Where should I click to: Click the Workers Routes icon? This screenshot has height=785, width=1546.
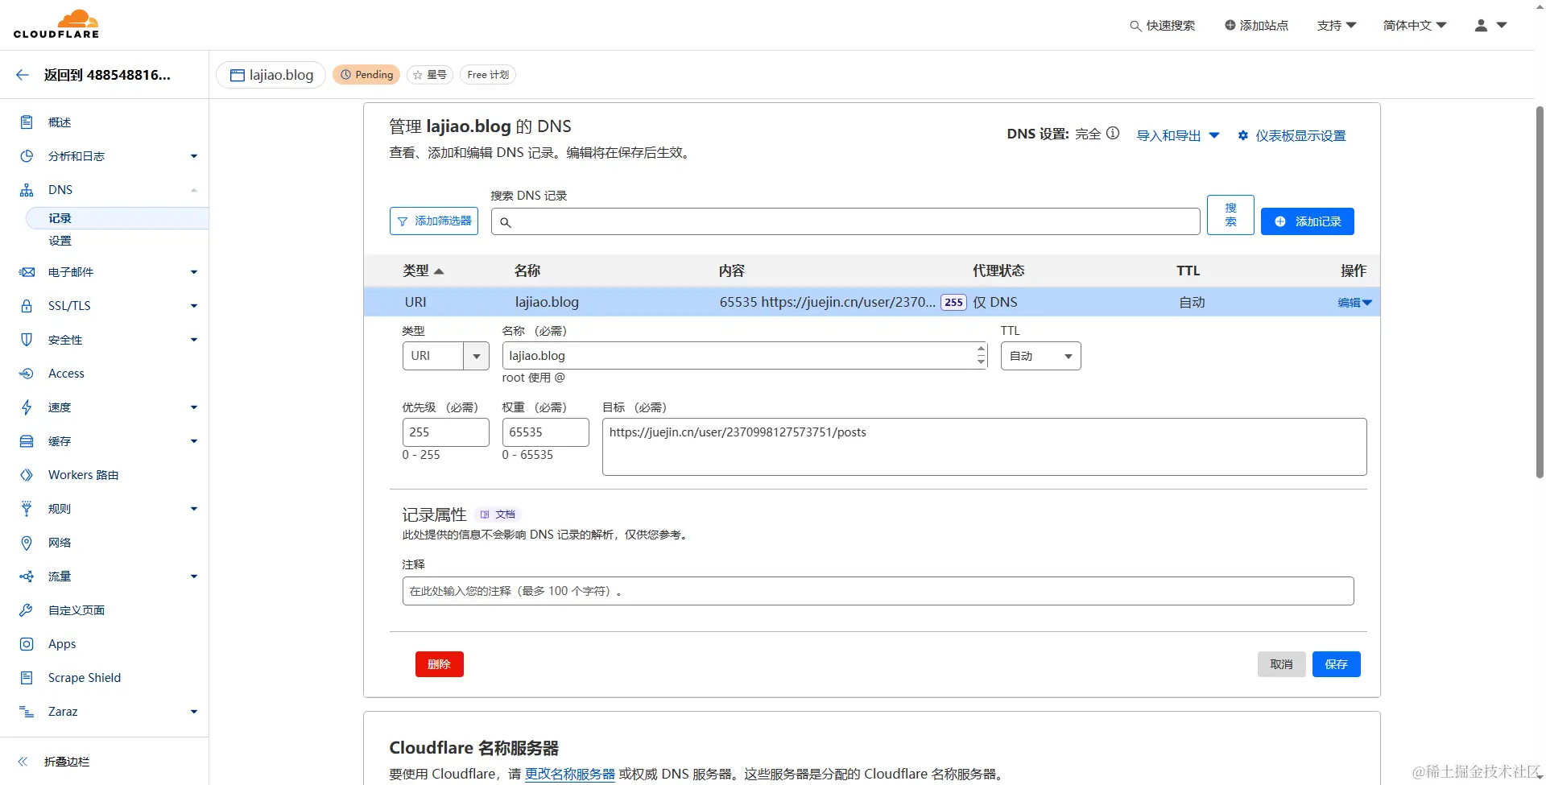point(27,475)
